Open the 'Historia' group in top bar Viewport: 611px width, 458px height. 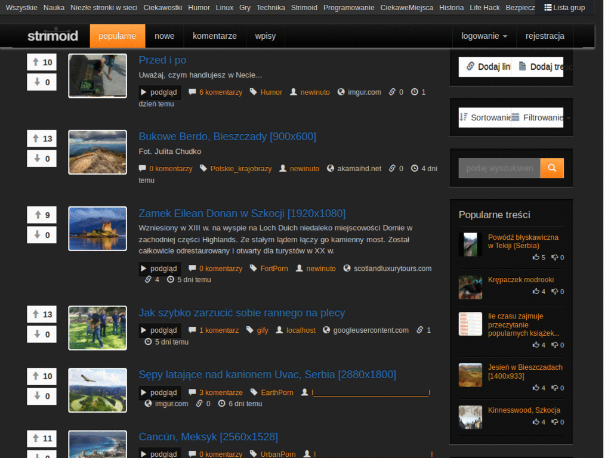click(x=451, y=7)
